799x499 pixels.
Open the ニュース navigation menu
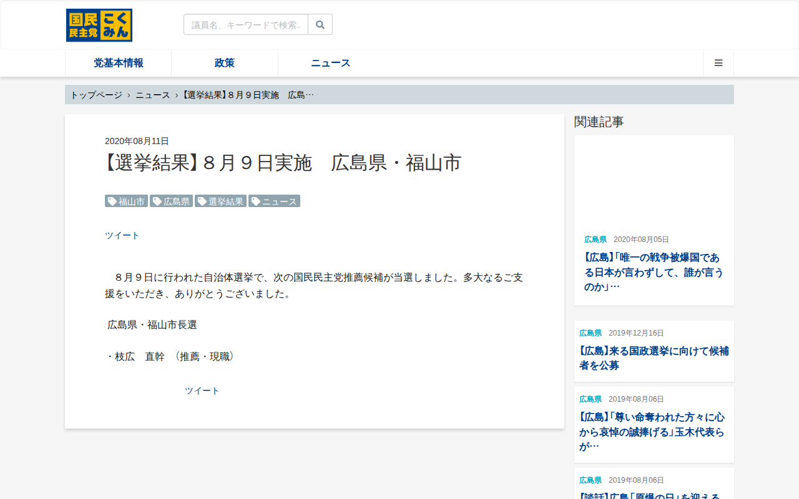point(331,63)
